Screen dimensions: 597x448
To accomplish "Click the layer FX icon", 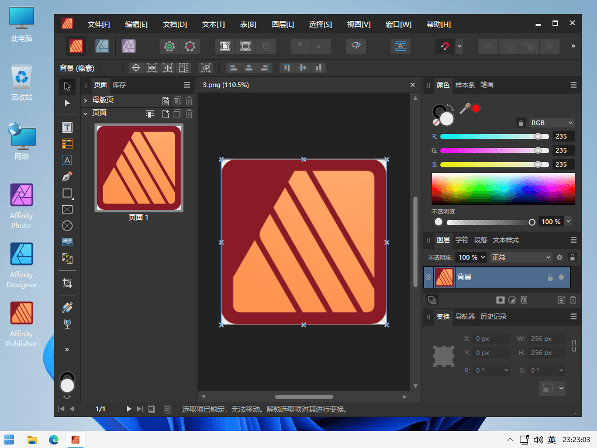I will pos(524,300).
